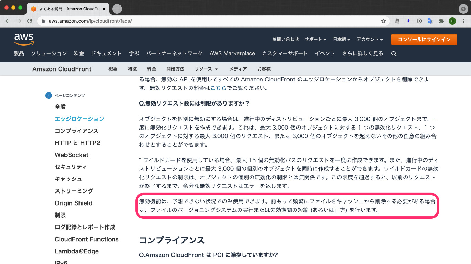The image size is (471, 264).
Task: Jump to WebSocket section
Action: point(72,155)
